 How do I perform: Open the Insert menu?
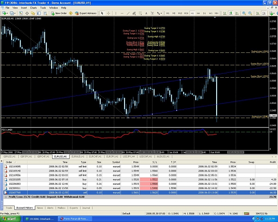[24, 8]
